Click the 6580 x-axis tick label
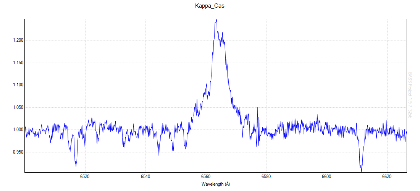Screen dimensions: 420x191 [x=266, y=176]
